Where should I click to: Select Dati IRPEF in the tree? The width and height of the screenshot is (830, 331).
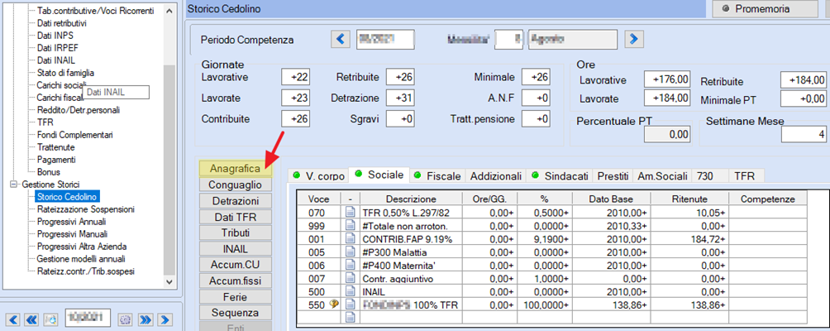tap(57, 48)
